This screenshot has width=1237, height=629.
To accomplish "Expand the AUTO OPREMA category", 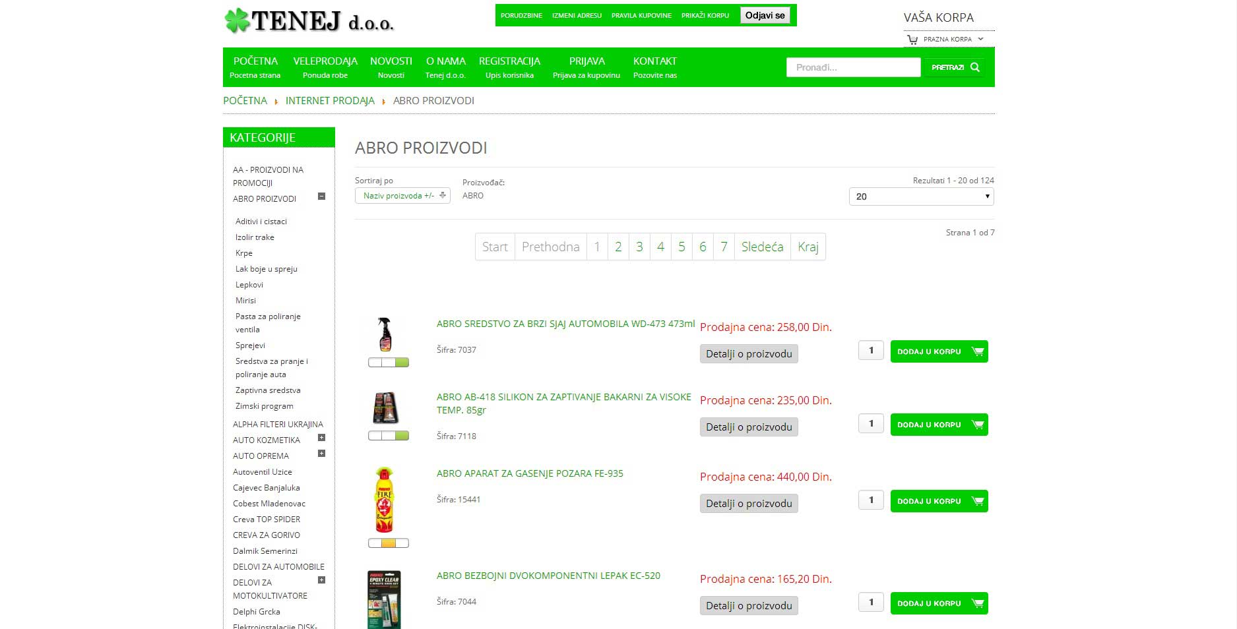I will pyautogui.click(x=321, y=454).
